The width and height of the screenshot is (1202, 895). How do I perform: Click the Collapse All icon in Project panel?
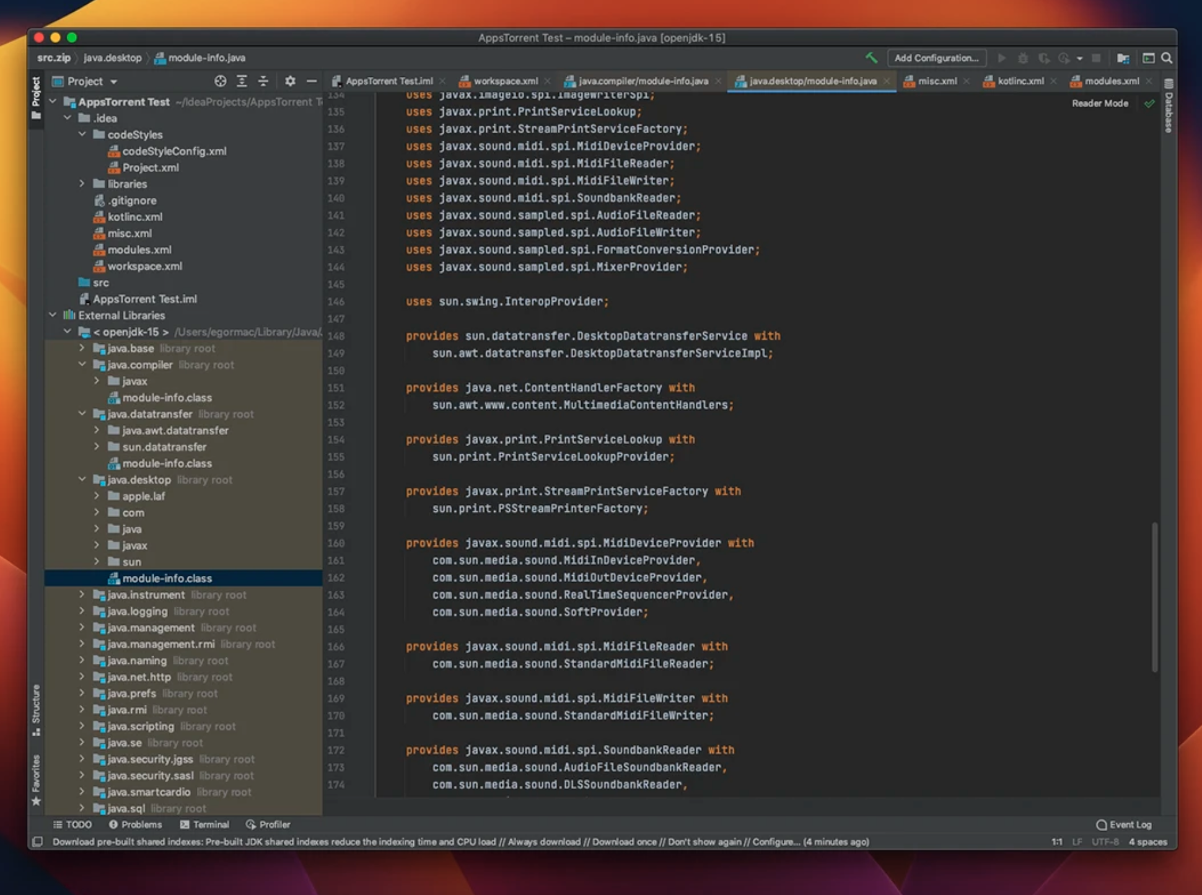(x=263, y=81)
